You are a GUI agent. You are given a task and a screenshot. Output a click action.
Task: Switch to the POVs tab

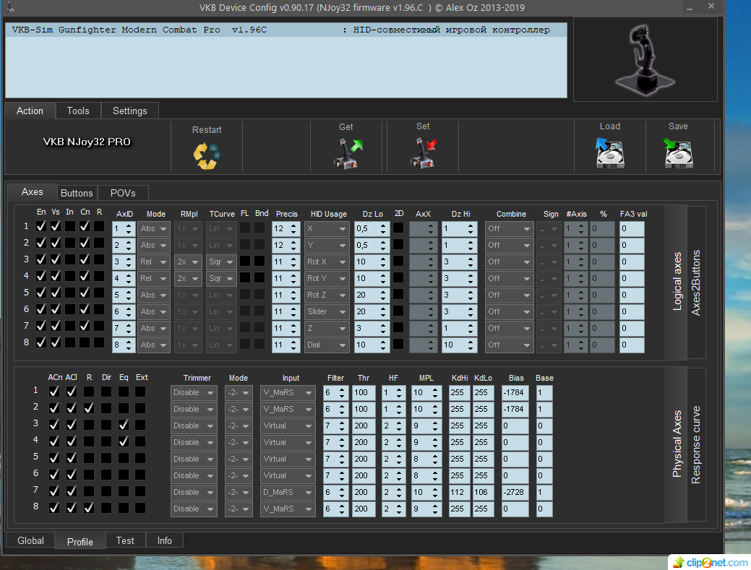coord(123,193)
